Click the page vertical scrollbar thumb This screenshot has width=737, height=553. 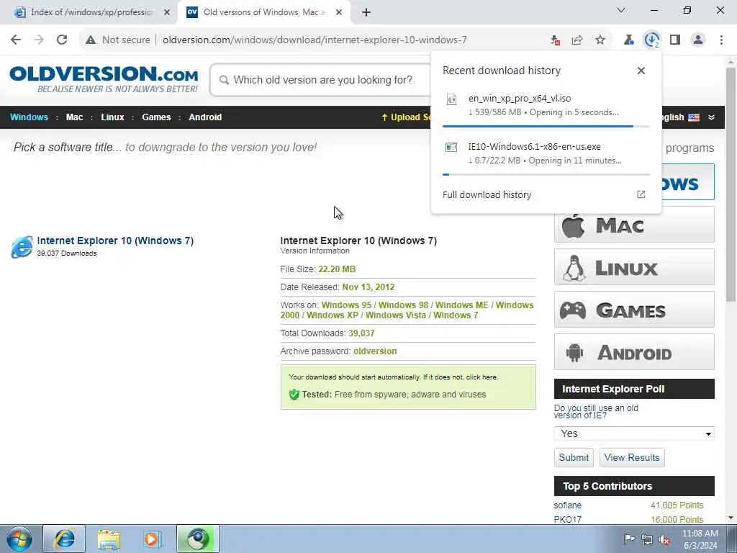(x=730, y=185)
